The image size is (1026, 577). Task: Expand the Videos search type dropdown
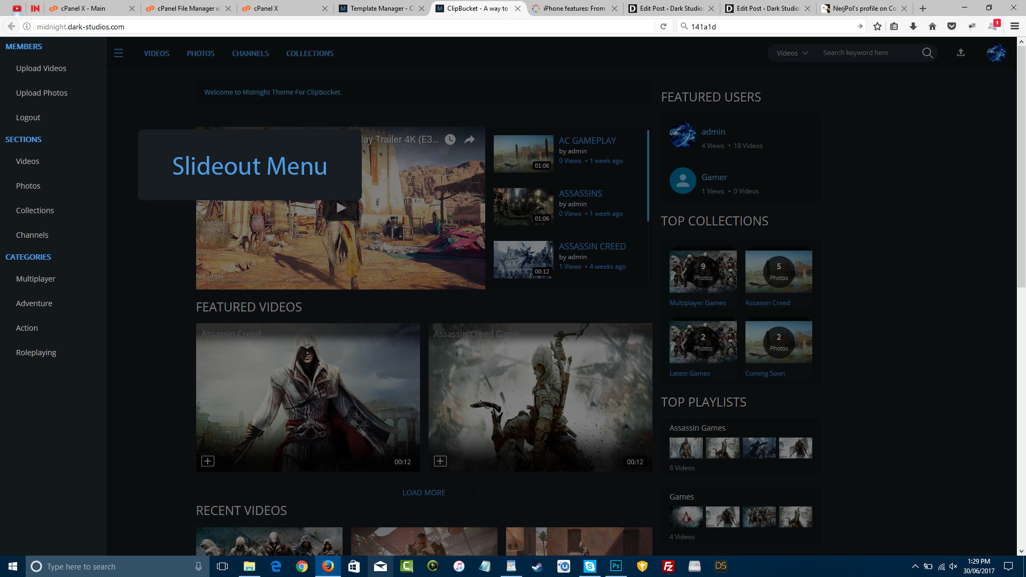point(792,53)
